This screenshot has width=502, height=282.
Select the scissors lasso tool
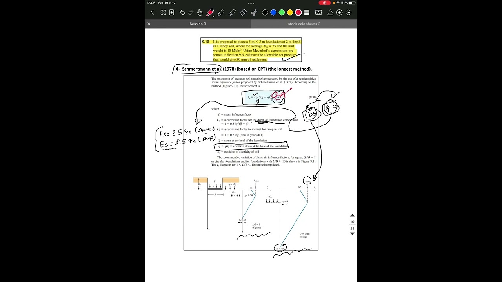tap(254, 13)
